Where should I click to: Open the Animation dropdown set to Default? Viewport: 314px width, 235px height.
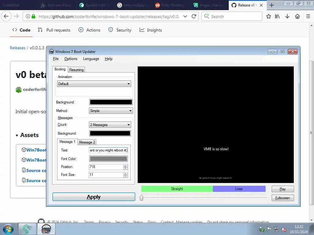click(x=94, y=84)
